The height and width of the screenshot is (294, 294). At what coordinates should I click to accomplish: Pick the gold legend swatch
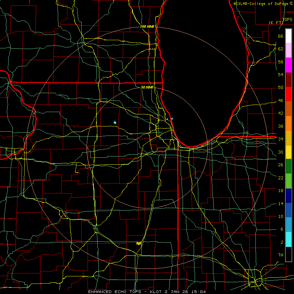click(288, 138)
